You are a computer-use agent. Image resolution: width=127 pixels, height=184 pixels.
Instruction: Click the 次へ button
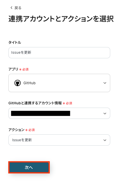29,167
